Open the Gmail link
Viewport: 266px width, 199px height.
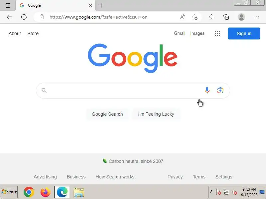tap(180, 33)
